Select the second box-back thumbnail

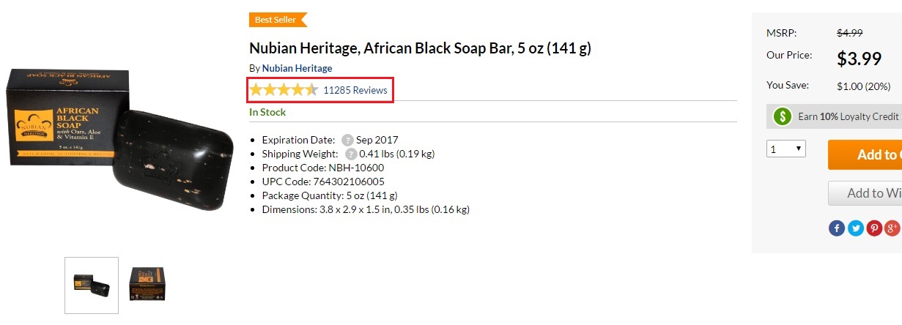point(147,285)
